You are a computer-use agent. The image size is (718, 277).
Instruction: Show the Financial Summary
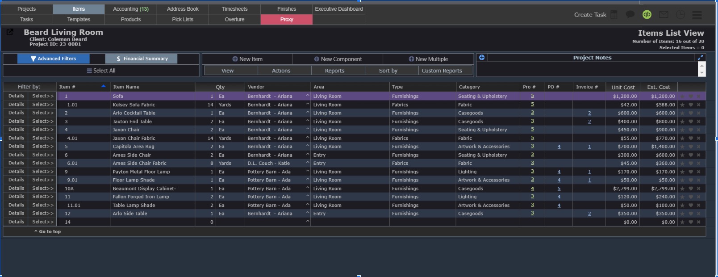[142, 59]
